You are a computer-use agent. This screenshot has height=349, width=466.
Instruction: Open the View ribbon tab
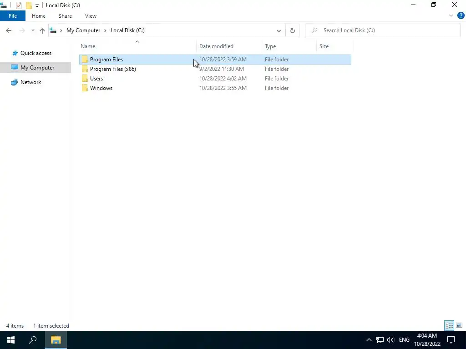pyautogui.click(x=91, y=16)
